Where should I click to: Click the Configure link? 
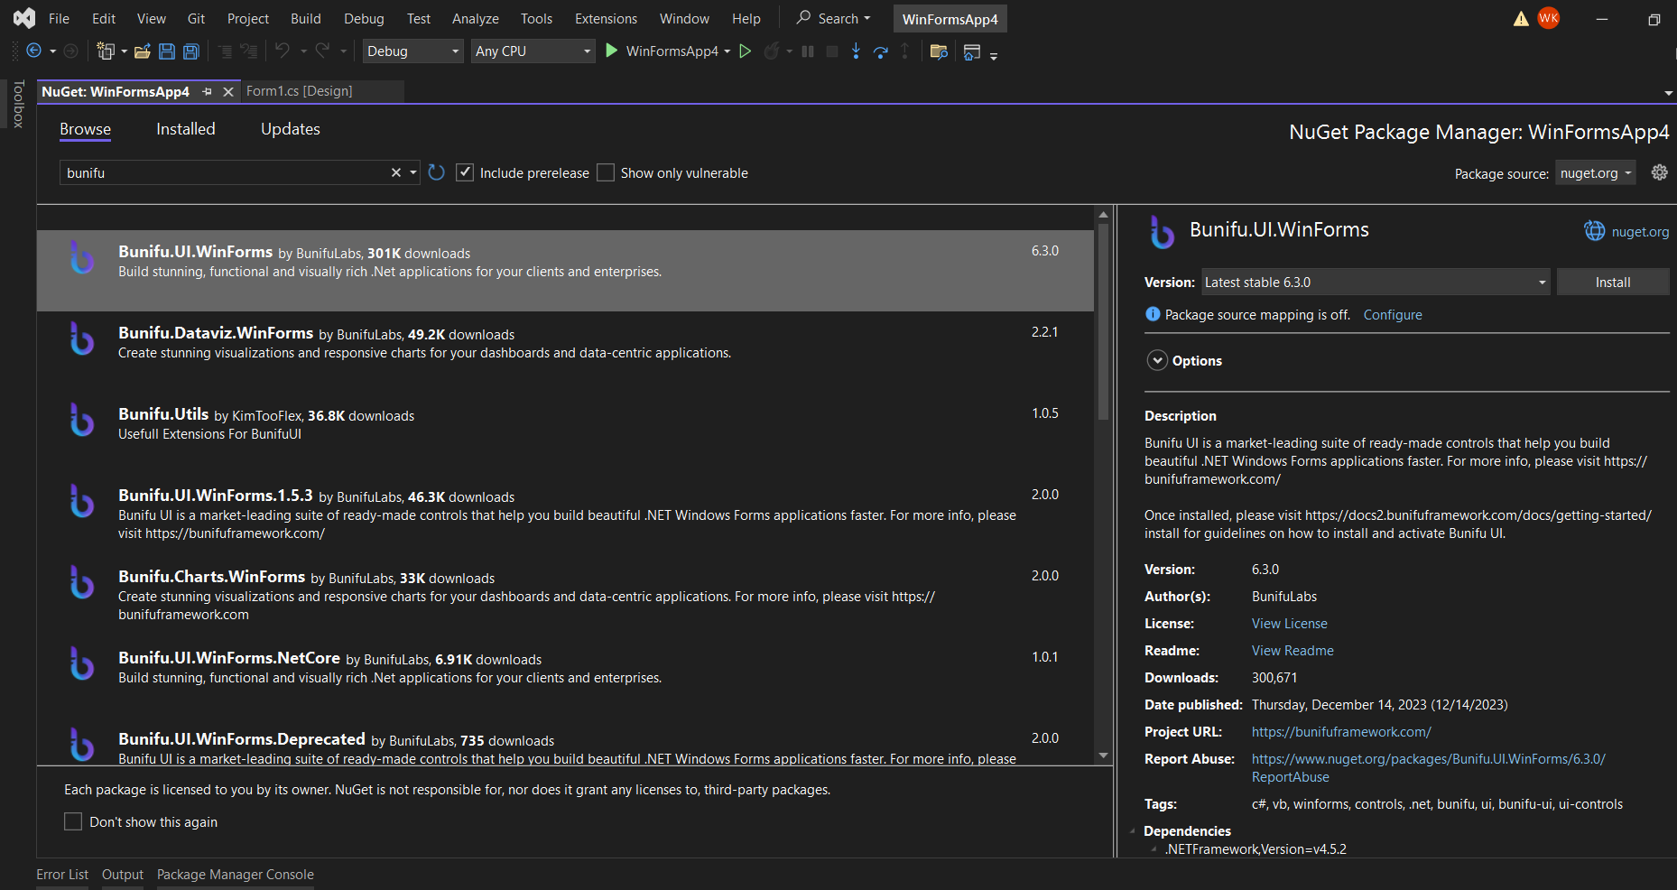(1393, 315)
